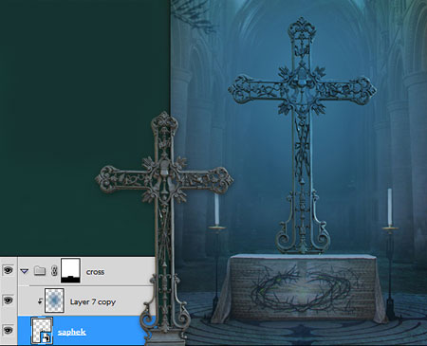Hide Layer 7 copy visibility eye

(8, 300)
